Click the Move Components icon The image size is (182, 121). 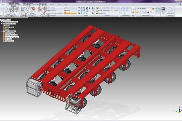pyautogui.click(x=97, y=11)
